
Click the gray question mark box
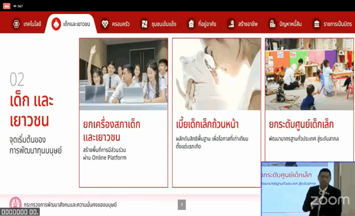coord(182,205)
